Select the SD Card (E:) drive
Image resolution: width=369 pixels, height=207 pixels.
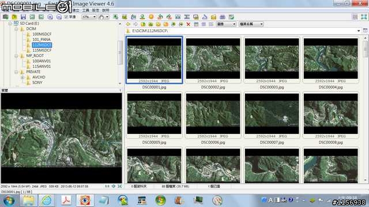29,23
